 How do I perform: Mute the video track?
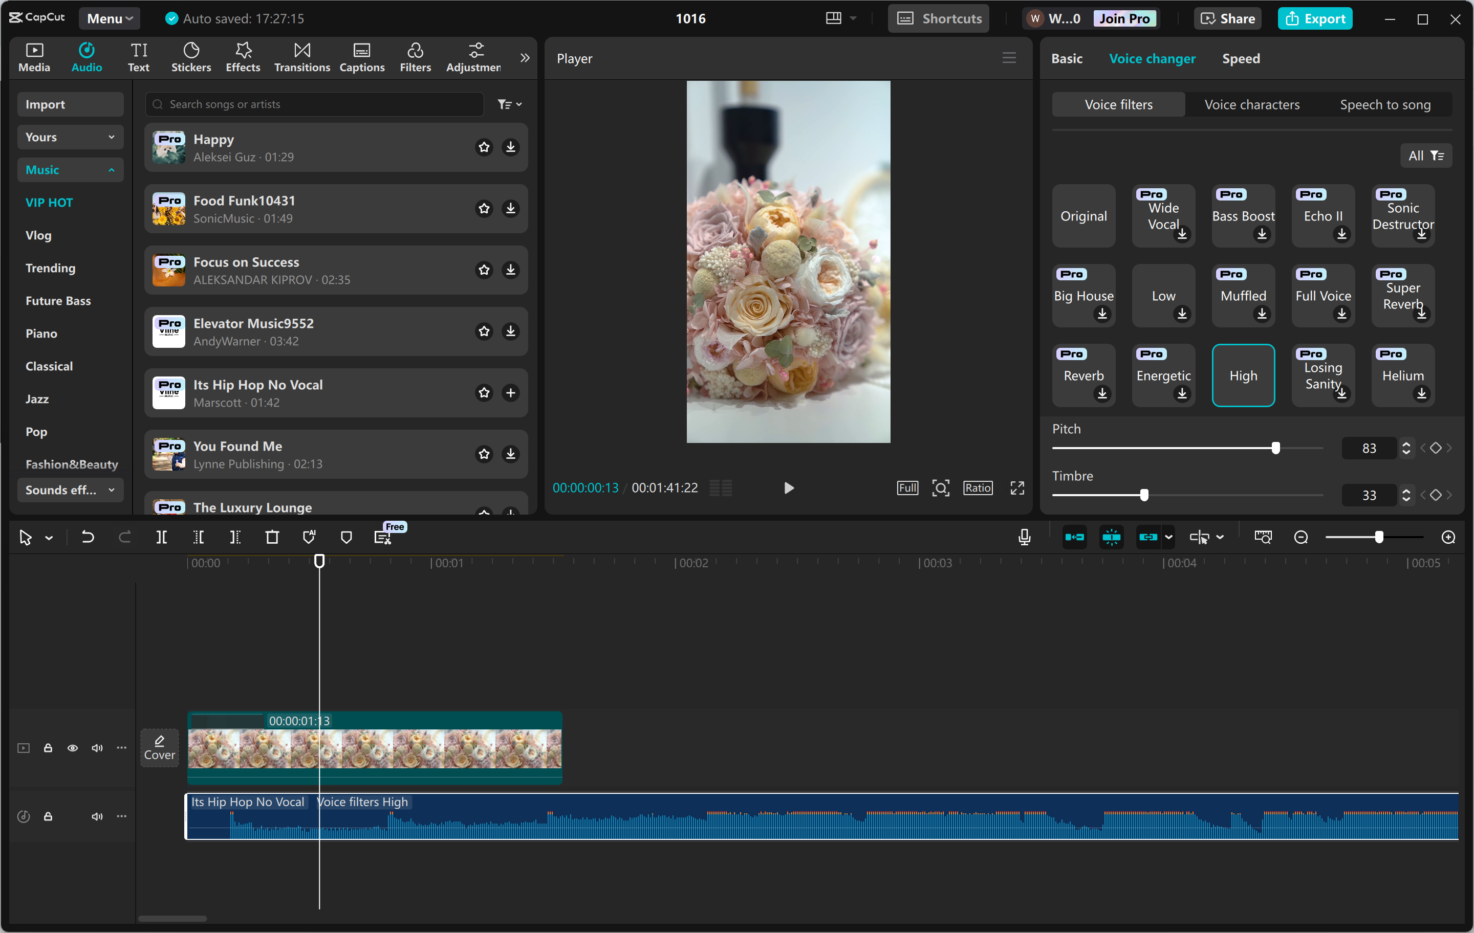click(97, 748)
